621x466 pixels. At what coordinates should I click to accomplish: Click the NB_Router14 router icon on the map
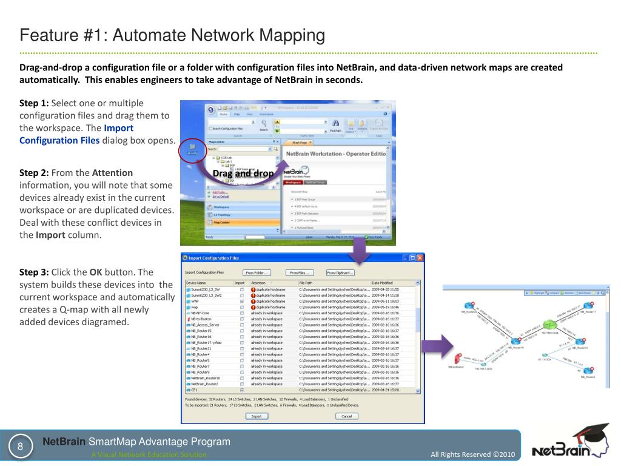coord(580,341)
